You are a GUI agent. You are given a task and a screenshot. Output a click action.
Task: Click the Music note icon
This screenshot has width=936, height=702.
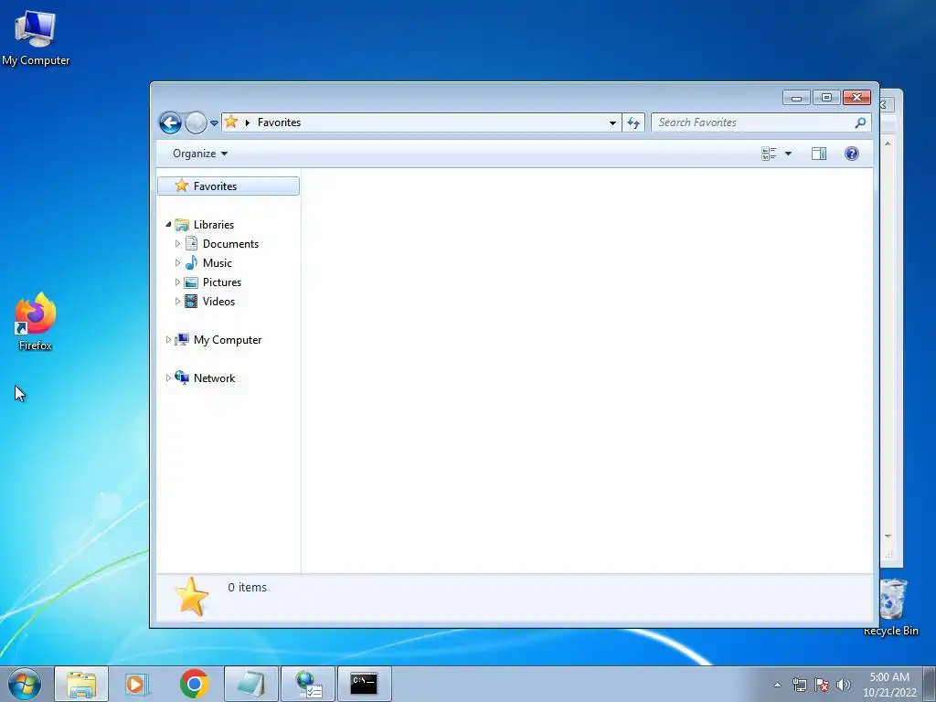click(191, 262)
